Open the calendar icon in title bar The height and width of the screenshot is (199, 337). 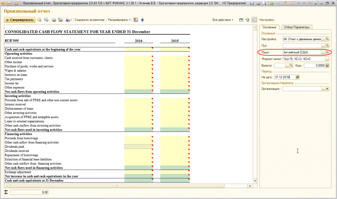[x=291, y=3]
